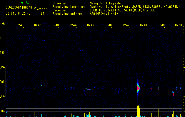The width and height of the screenshot is (185, 117).
Task: Click the 0246 time marker
Action: click(108, 25)
